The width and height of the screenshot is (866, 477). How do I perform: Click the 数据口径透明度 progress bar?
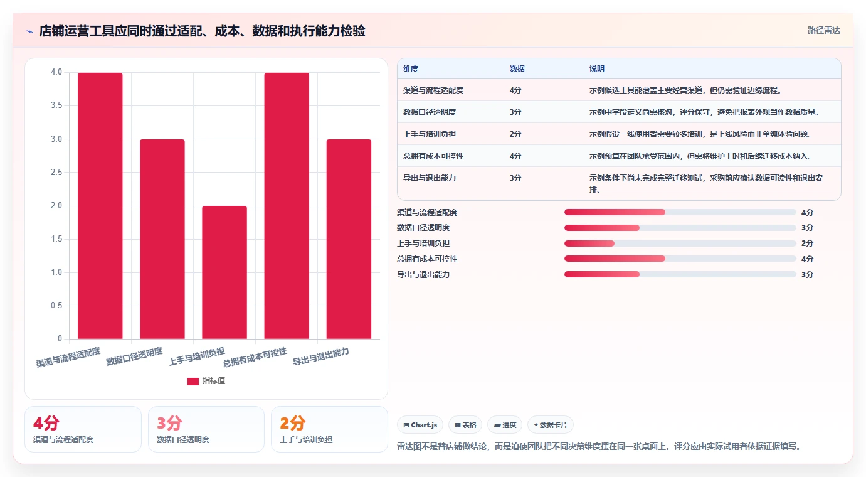(680, 228)
